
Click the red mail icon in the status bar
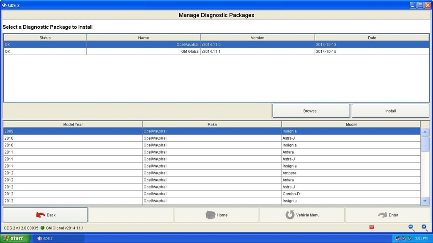tap(372, 227)
